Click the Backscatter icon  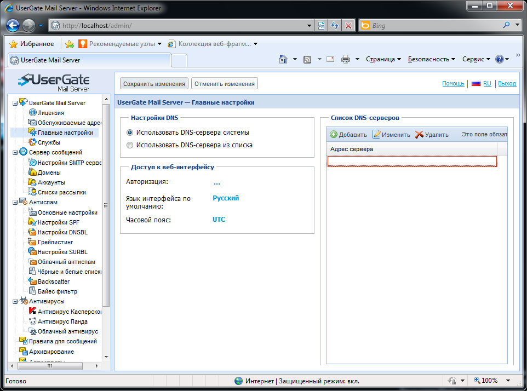coord(32,281)
